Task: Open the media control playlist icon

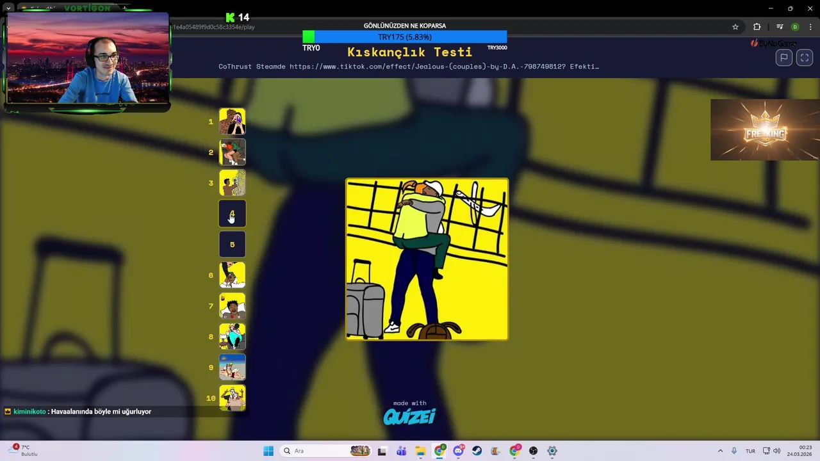Action: tap(780, 27)
